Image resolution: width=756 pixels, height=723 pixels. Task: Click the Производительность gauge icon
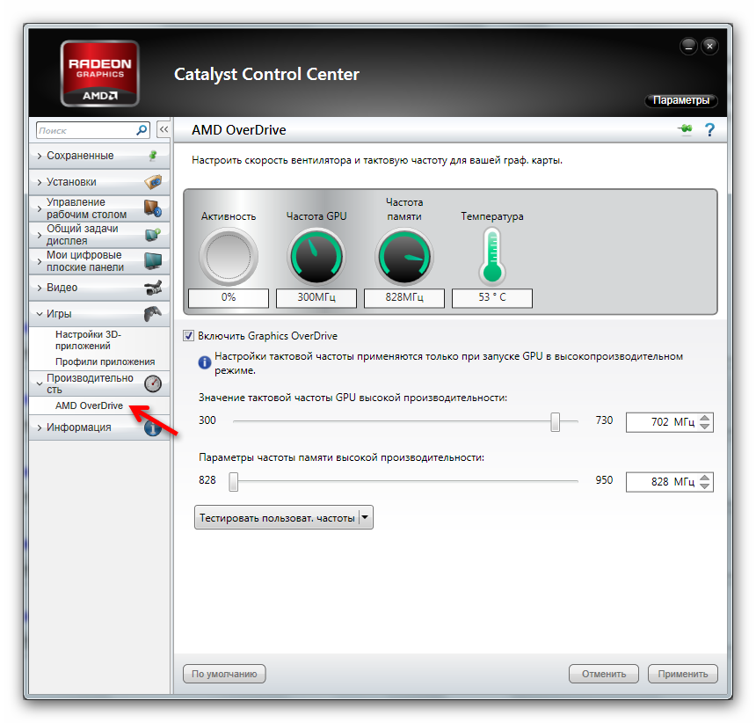point(153,383)
